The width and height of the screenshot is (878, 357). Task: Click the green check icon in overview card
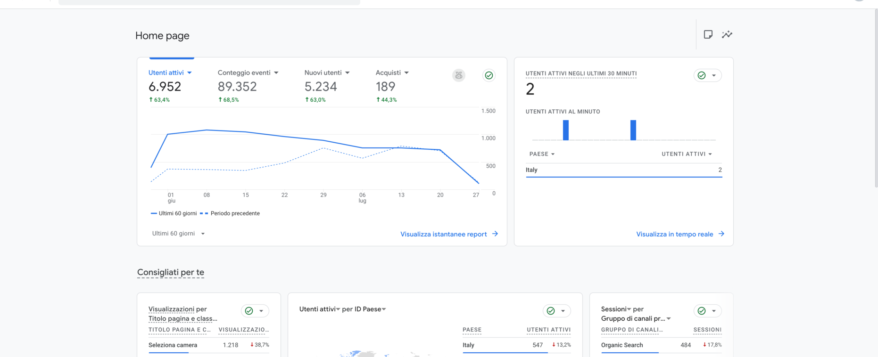click(489, 75)
